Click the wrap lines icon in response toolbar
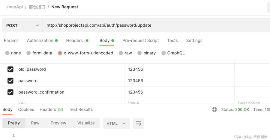This screenshot has height=140, width=270. [138, 123]
